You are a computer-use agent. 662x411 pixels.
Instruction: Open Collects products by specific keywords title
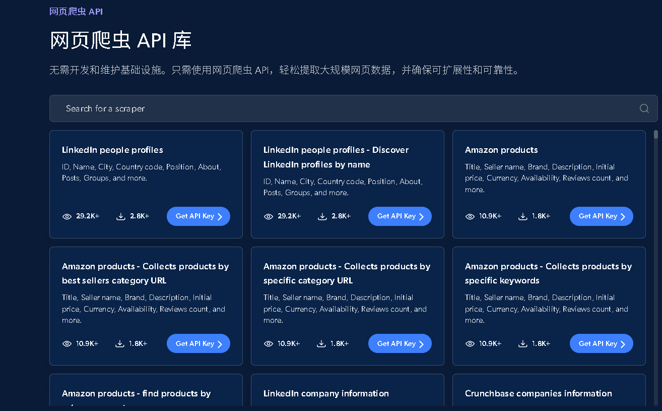coord(548,273)
